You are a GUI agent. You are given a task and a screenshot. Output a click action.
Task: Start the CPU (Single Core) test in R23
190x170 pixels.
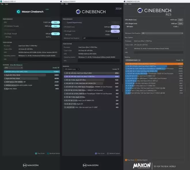pos(180,24)
